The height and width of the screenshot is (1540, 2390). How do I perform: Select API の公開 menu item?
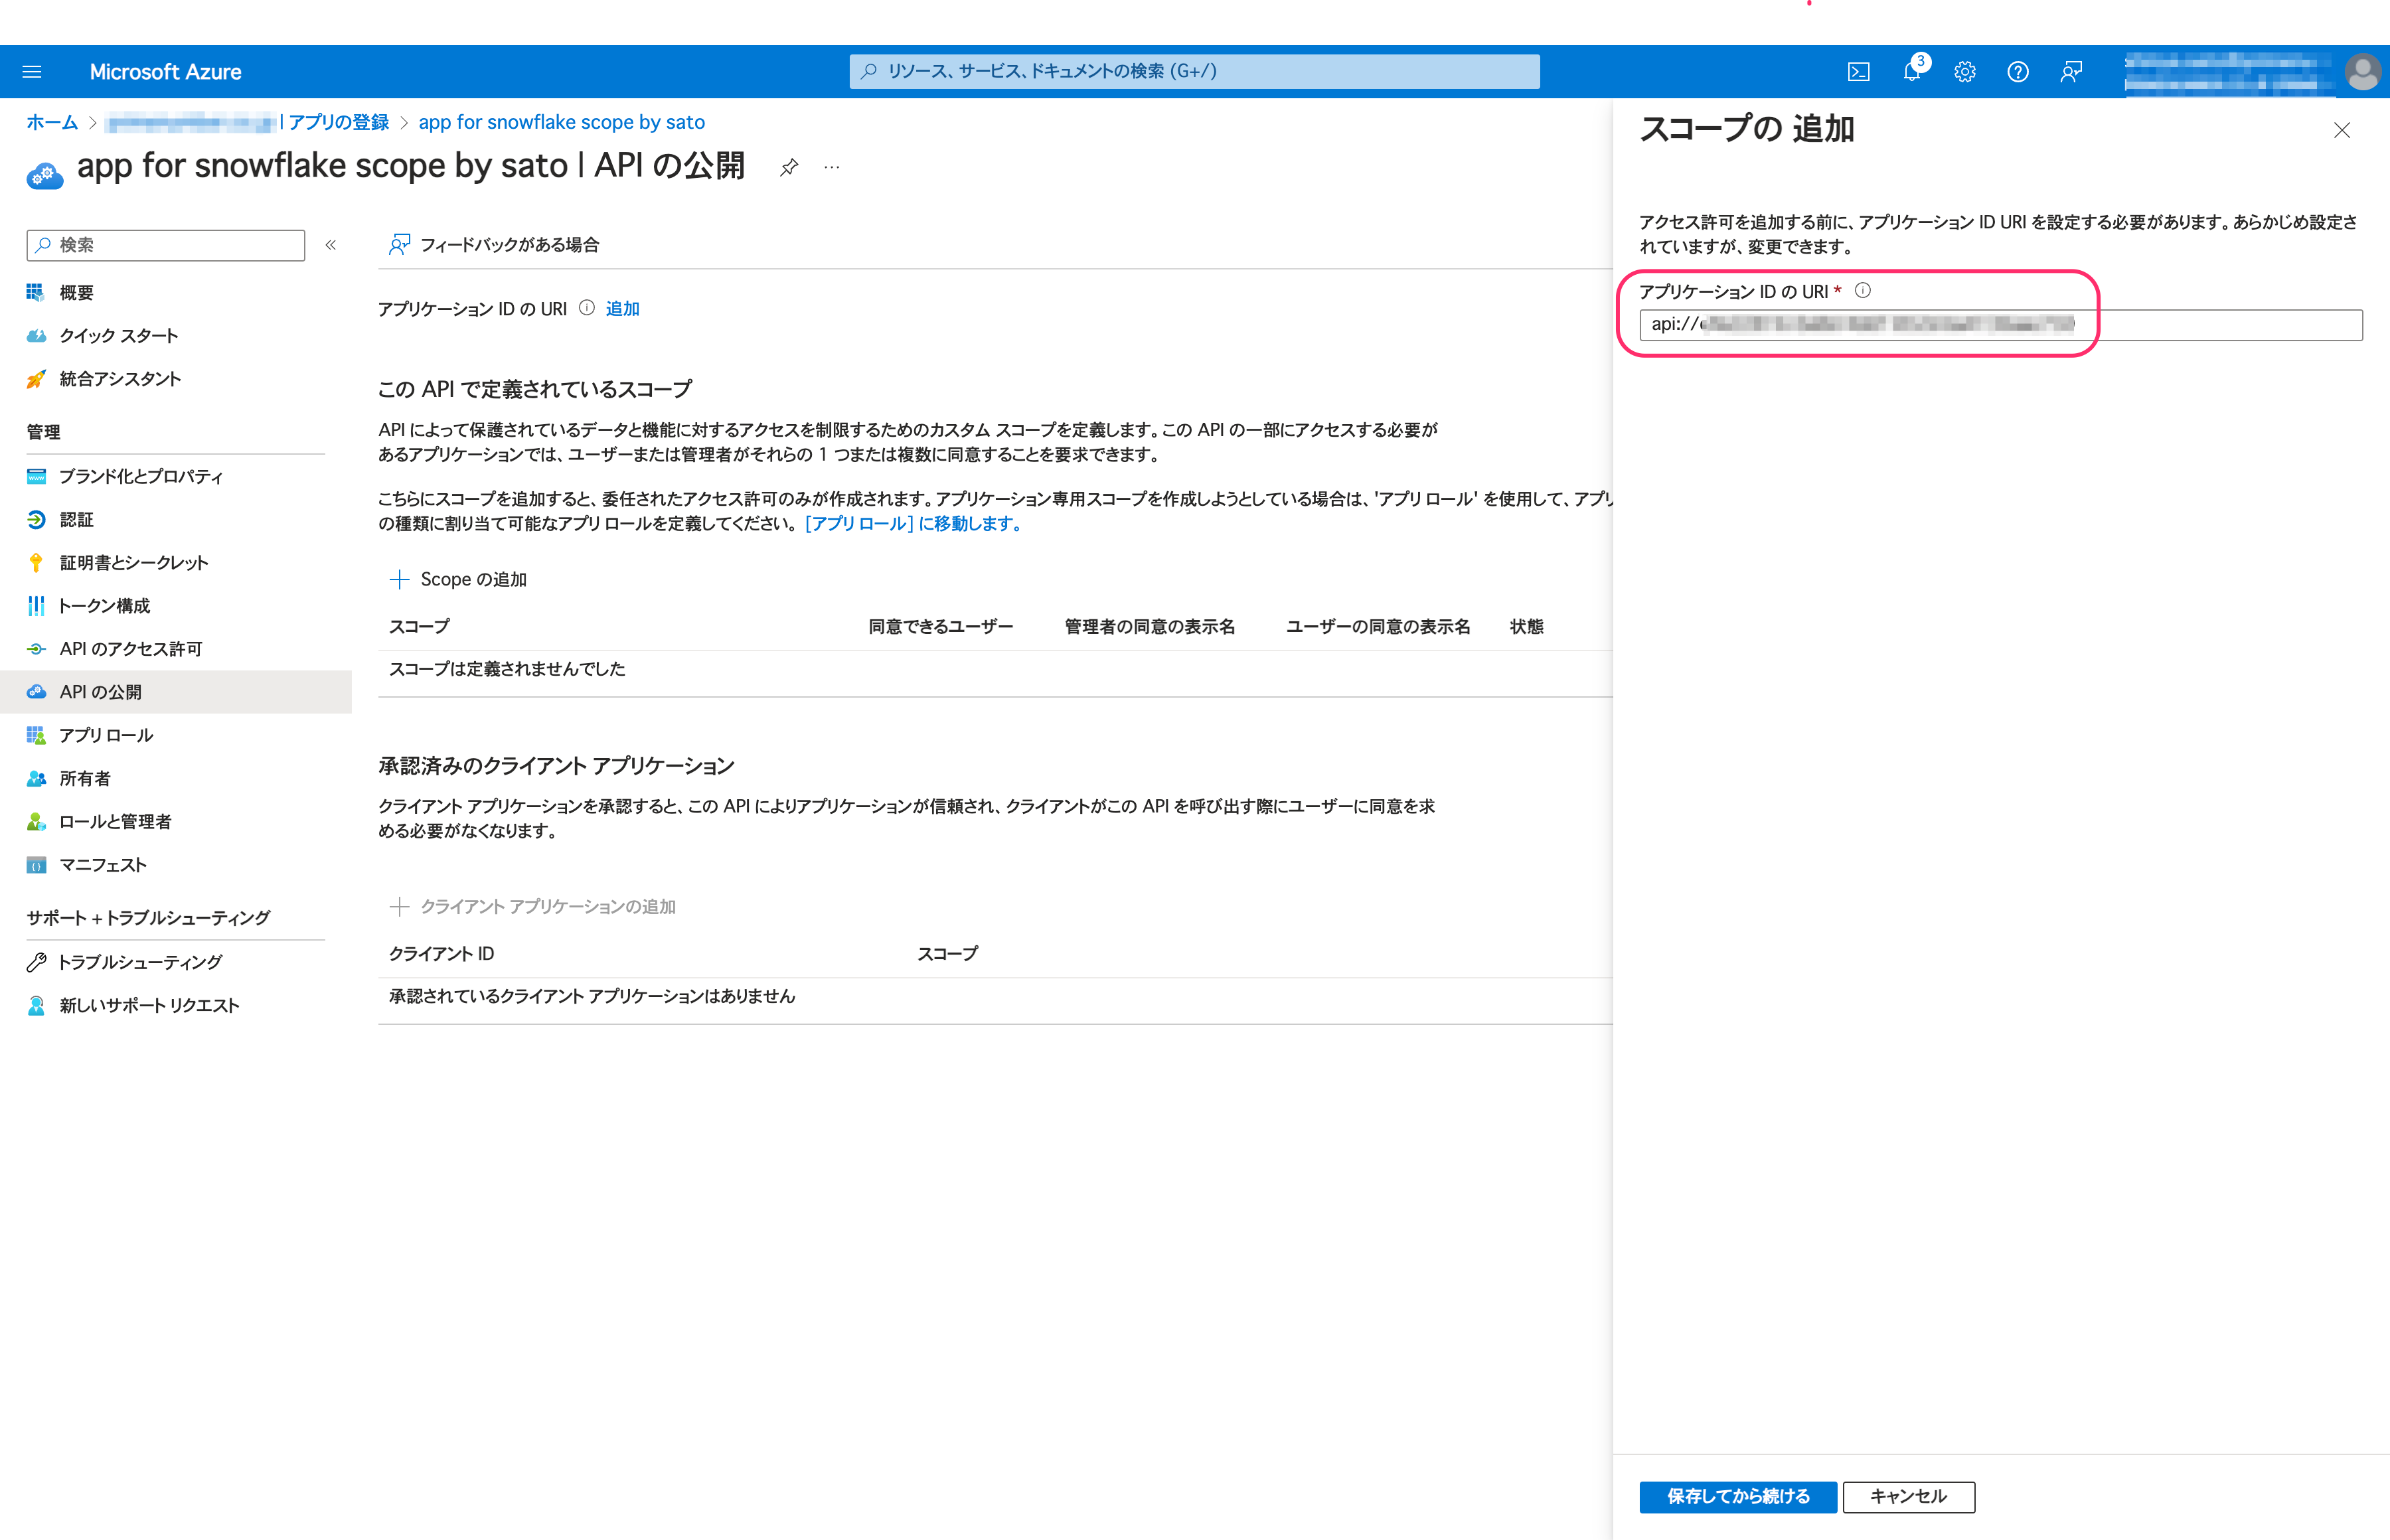pyautogui.click(x=176, y=692)
